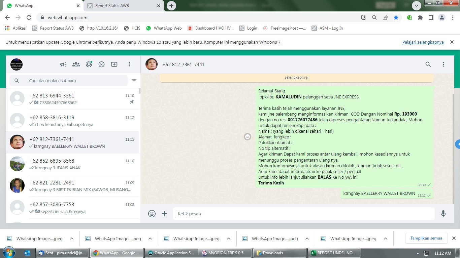Open the 'ASM - Log In' bookmark
Image resolution: width=460 pixels, height=258 pixels.
pyautogui.click(x=327, y=28)
